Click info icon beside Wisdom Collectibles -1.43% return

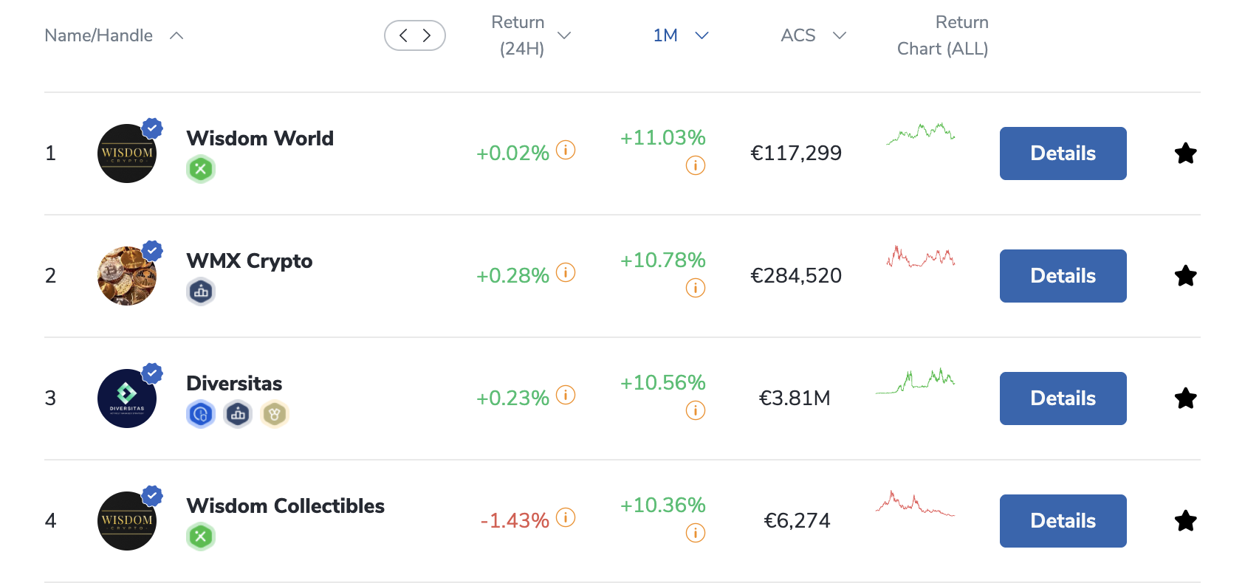(566, 517)
